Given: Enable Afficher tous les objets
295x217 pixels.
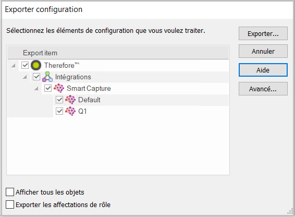Looking at the screenshot, I should (10, 192).
